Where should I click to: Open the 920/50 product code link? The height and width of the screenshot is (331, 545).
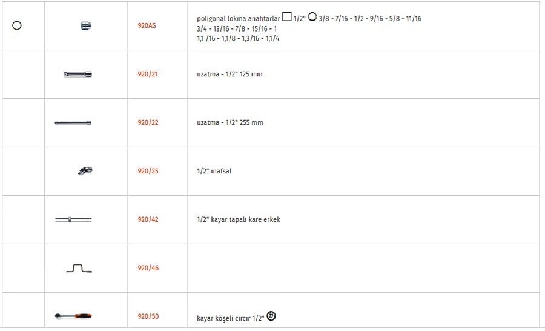[148, 316]
